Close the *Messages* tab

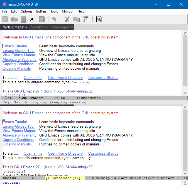(x=72, y=27)
